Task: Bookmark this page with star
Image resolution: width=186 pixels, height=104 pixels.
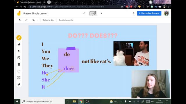Action: point(122,7)
